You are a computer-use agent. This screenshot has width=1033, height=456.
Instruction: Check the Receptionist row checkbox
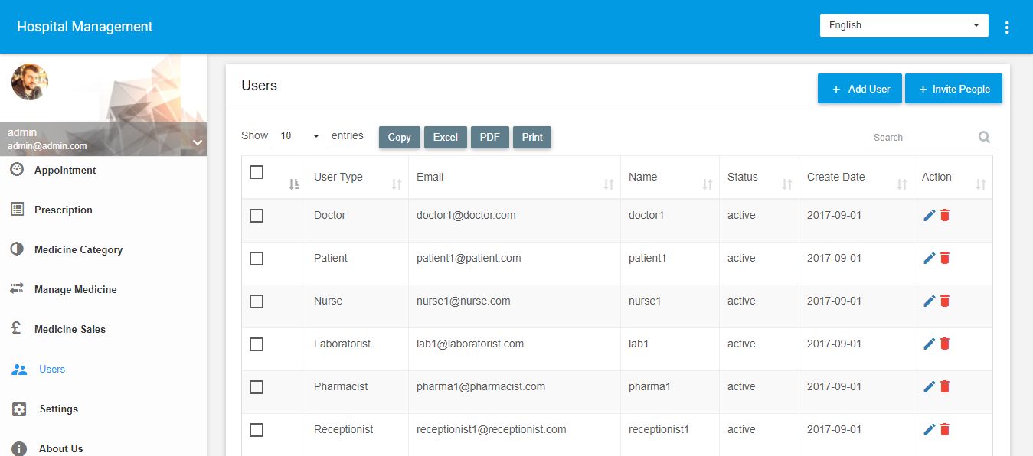pos(257,430)
